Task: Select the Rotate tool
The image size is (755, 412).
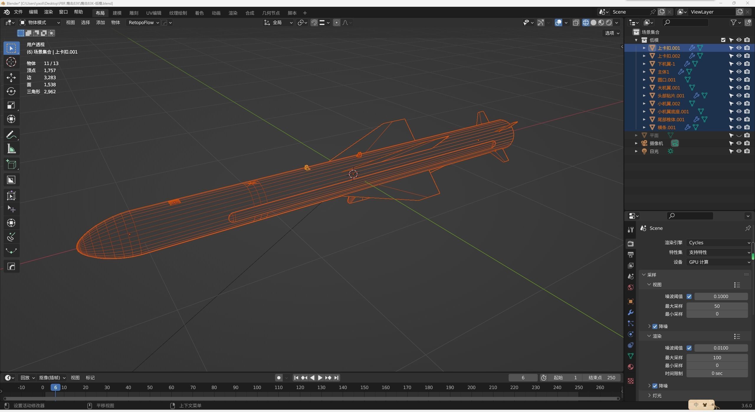Action: pos(11,92)
